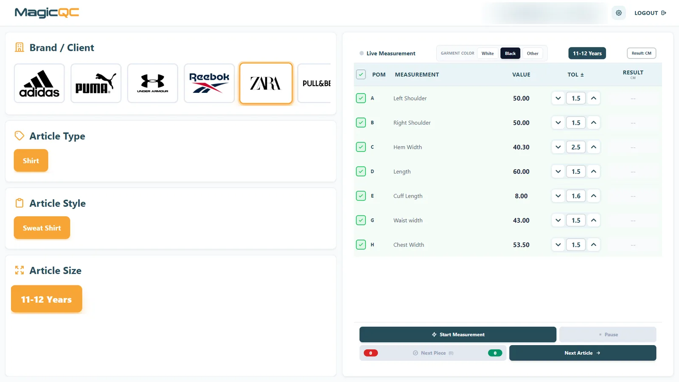Image resolution: width=679 pixels, height=382 pixels.
Task: Click the red fail counter badge
Action: pyautogui.click(x=370, y=353)
